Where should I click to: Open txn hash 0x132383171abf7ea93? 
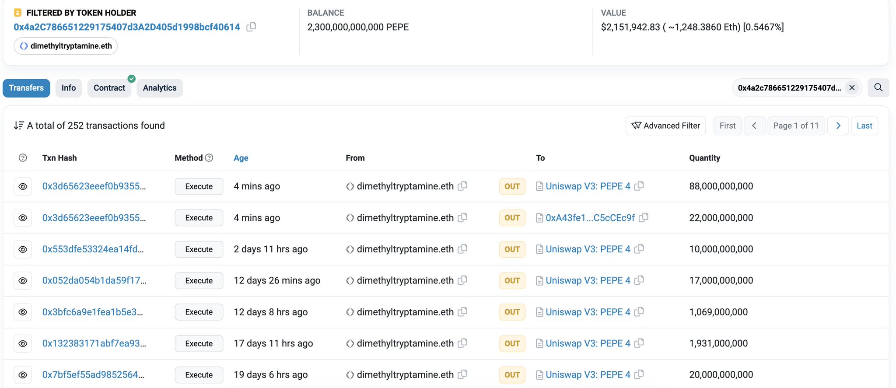coord(94,343)
